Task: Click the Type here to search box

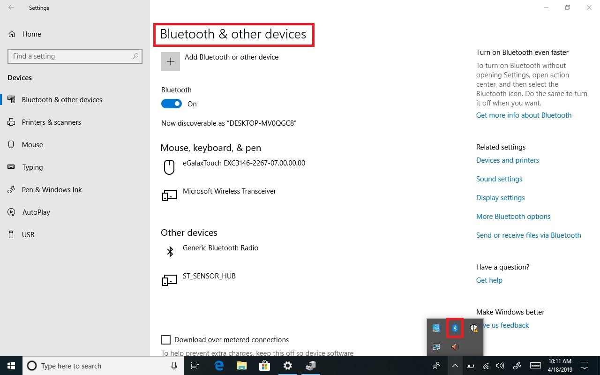Action: click(104, 366)
